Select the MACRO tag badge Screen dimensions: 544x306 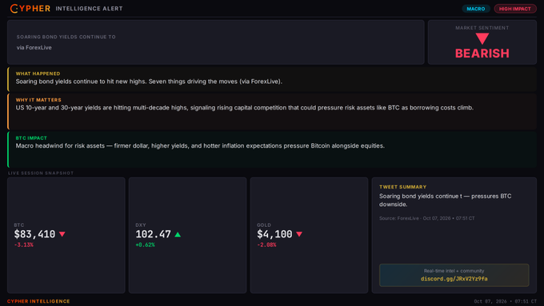[476, 9]
